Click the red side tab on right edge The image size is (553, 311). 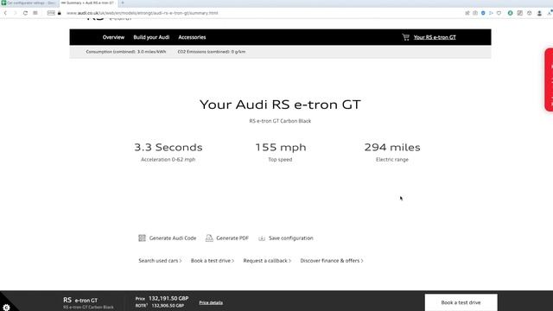[x=549, y=79]
